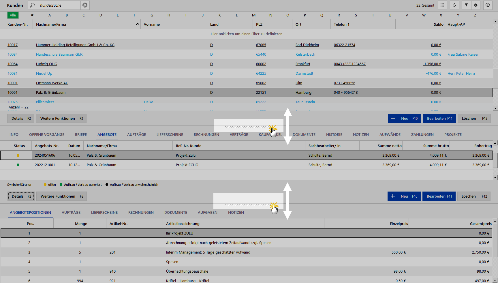Click contact Frau Sabine Kaiser
Image resolution: width=498 pixels, height=283 pixels.
(x=463, y=55)
